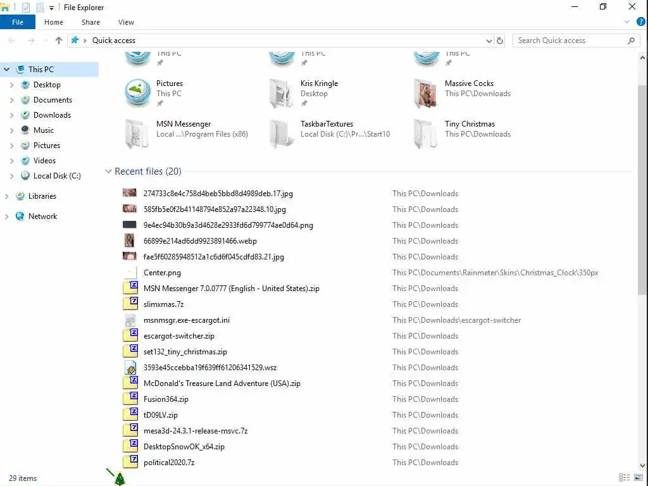The image size is (648, 486).
Task: Select the msnmsgr.exe-escargot.ini file icon
Action: [130, 320]
